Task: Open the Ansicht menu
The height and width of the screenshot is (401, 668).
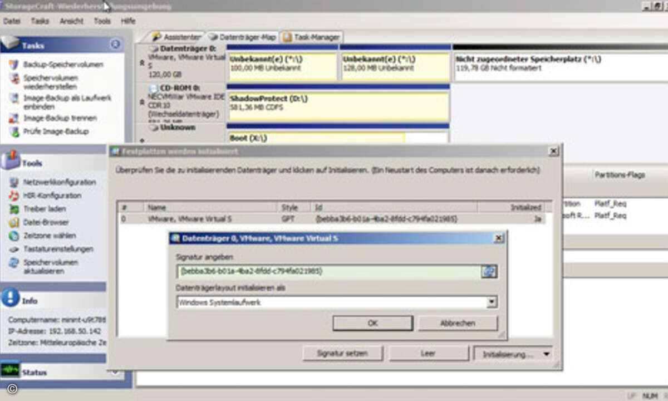Action: click(x=71, y=21)
